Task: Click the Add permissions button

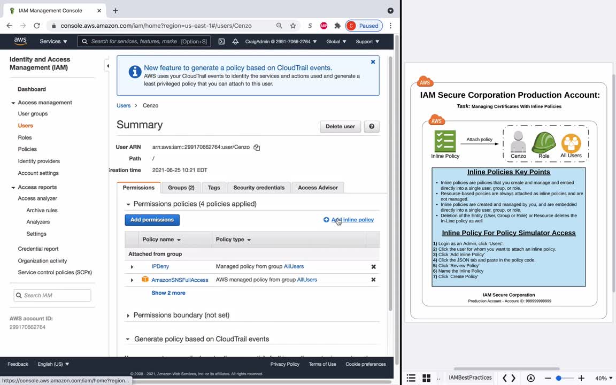Action: tap(152, 220)
